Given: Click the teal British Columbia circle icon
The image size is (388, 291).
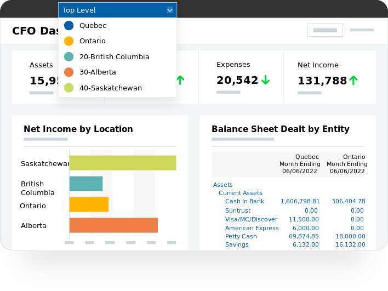Looking at the screenshot, I should (69, 56).
